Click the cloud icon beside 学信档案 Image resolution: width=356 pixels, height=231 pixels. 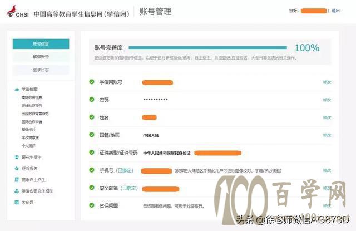(x=17, y=89)
